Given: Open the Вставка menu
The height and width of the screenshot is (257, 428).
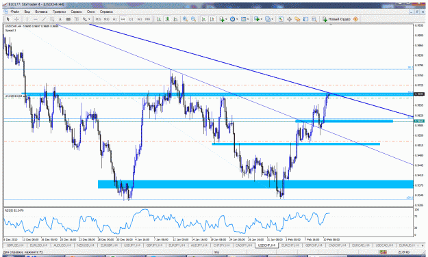Looking at the screenshot, I should point(41,12).
